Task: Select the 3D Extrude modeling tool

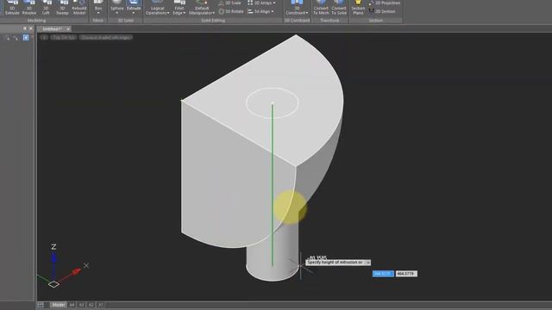Action: (x=12, y=8)
